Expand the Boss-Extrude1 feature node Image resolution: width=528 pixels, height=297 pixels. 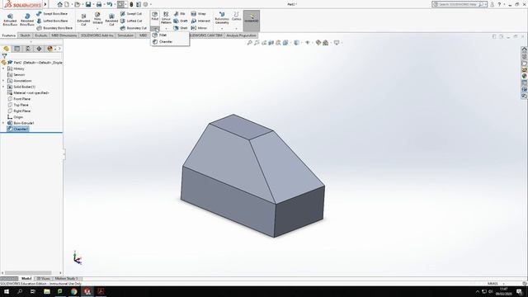[x=3, y=123]
